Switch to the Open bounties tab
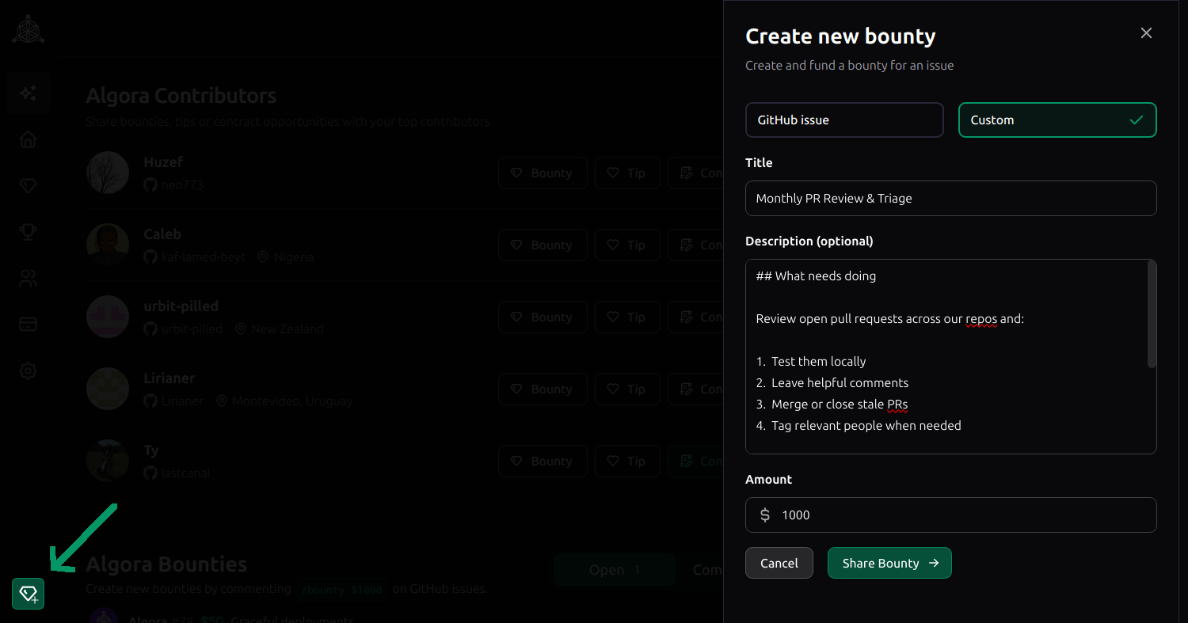 coord(614,570)
